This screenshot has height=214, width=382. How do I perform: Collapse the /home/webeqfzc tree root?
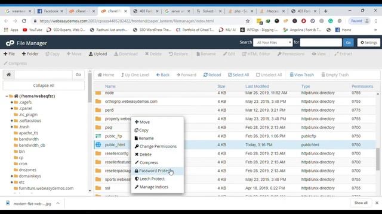(x=7, y=96)
